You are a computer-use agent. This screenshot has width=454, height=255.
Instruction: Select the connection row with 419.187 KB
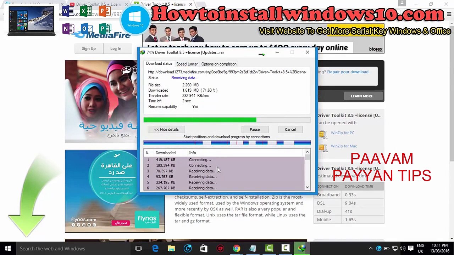(x=224, y=160)
